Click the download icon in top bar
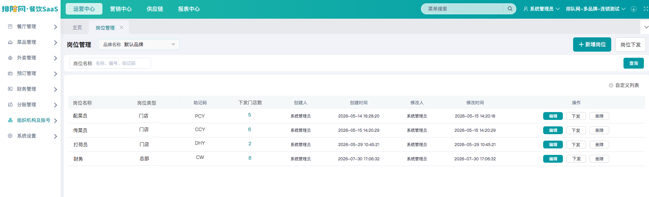Viewport: 649px width, 197px height. [x=634, y=9]
